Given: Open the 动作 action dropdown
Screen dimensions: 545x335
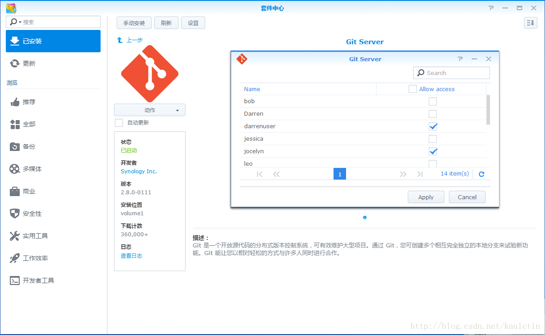Looking at the screenshot, I should [x=150, y=110].
